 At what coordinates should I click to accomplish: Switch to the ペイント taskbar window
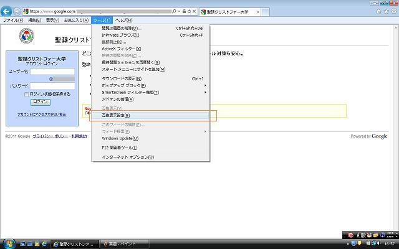[x=125, y=244]
